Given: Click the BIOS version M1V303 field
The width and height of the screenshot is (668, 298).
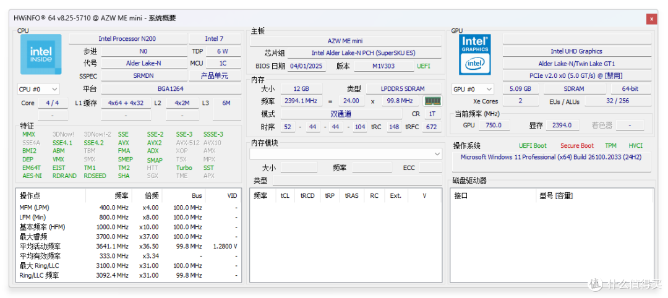Looking at the screenshot, I should pos(384,66).
